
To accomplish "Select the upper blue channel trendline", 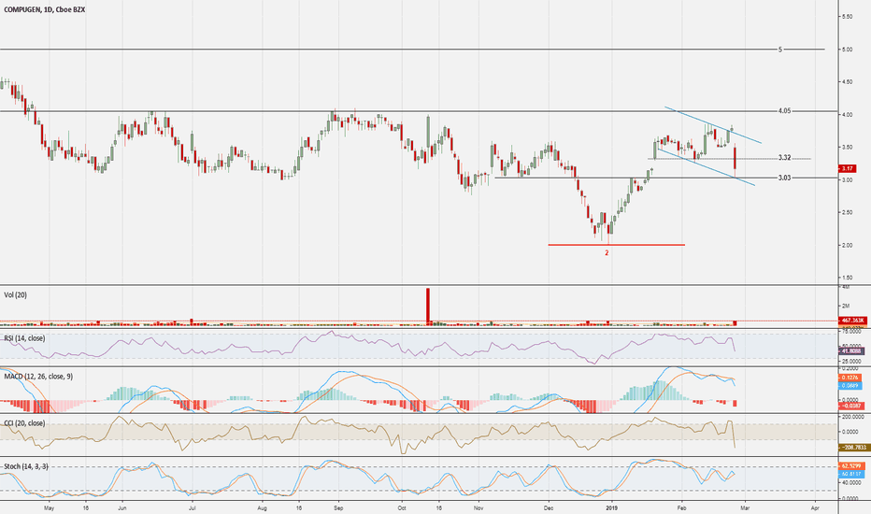I will [713, 125].
